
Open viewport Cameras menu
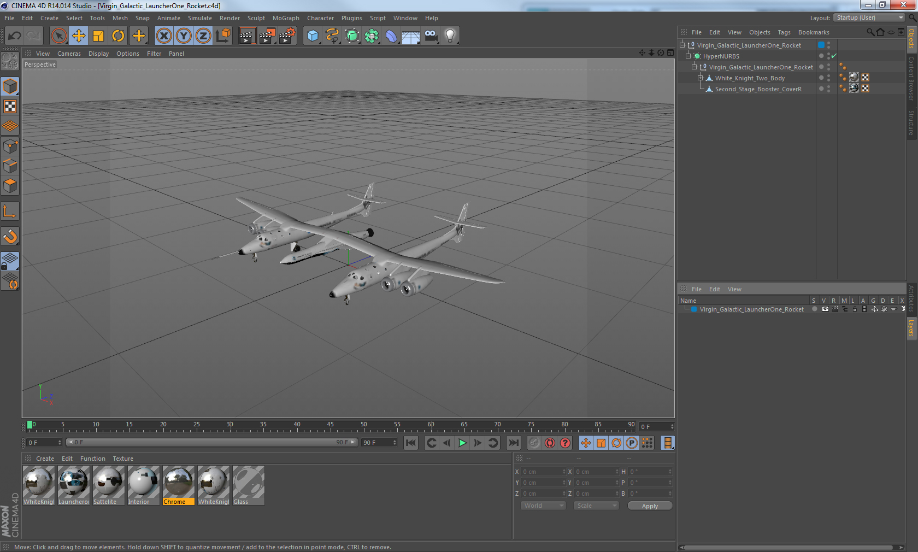pos(69,54)
